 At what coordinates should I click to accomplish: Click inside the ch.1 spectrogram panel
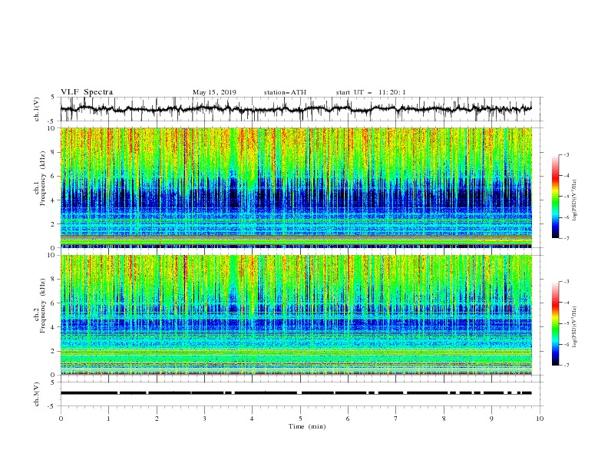click(x=296, y=187)
